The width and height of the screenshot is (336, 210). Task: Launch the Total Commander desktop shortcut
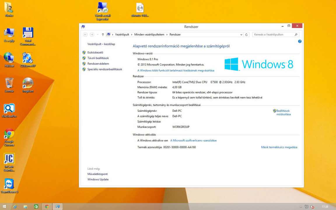click(28, 36)
